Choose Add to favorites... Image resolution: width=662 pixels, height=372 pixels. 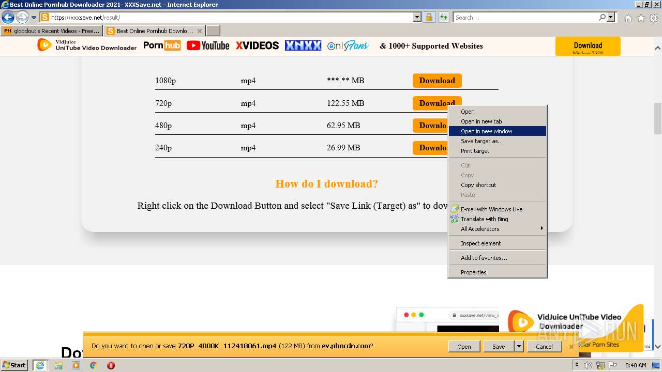497,258
